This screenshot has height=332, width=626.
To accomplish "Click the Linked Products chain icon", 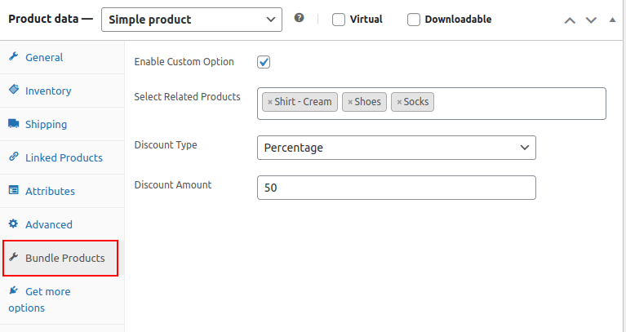I will pyautogui.click(x=14, y=157).
